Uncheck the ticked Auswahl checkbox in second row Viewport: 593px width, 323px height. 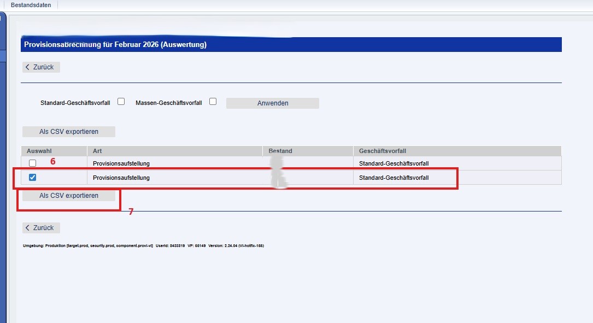(33, 177)
